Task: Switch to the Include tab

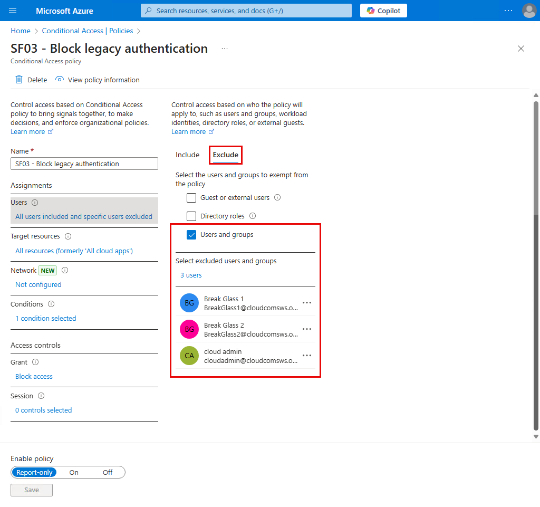Action: click(x=187, y=155)
